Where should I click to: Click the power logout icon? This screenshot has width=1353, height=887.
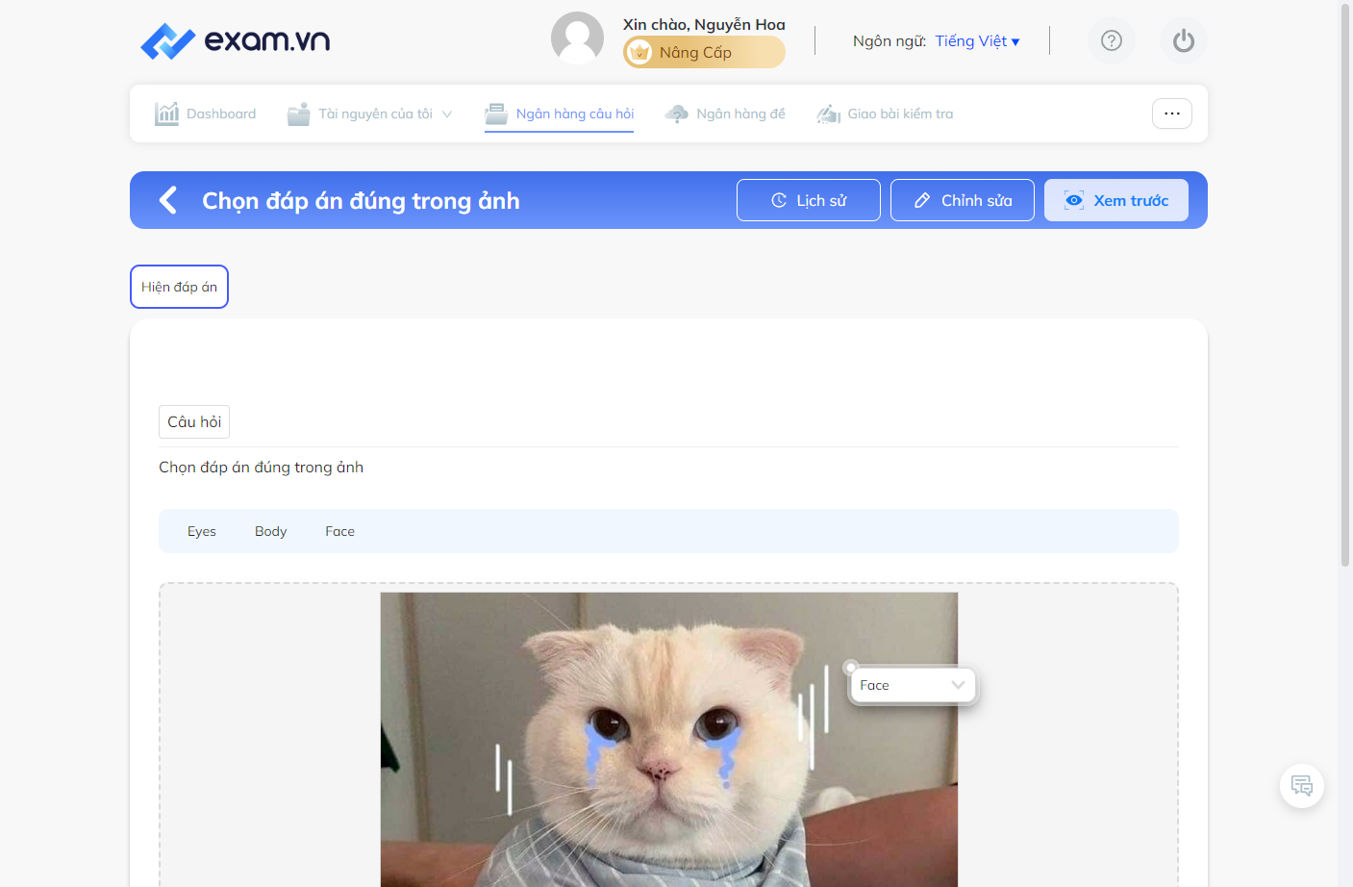tap(1184, 40)
